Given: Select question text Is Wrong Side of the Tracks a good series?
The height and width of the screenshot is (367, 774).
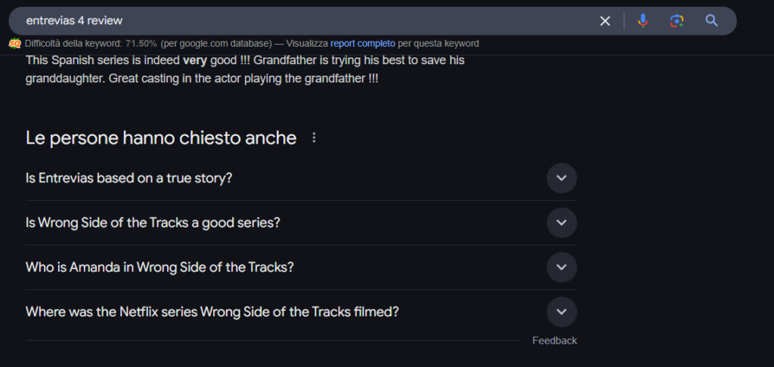Looking at the screenshot, I should 153,223.
